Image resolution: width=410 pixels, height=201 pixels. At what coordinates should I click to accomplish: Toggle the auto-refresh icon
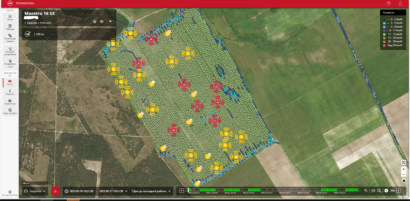click(379, 191)
